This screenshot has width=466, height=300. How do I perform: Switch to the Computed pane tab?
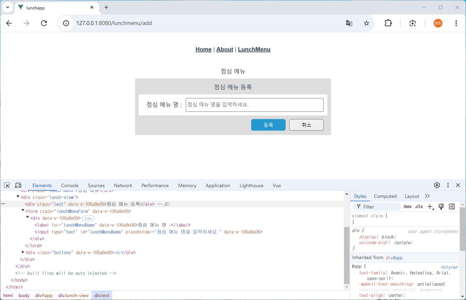385,196
